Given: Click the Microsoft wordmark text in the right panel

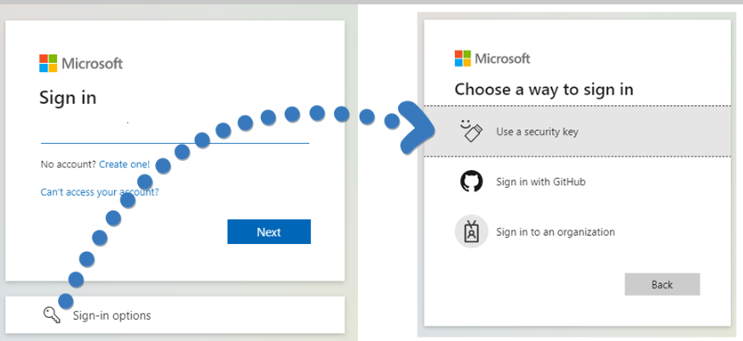Looking at the screenshot, I should [502, 59].
